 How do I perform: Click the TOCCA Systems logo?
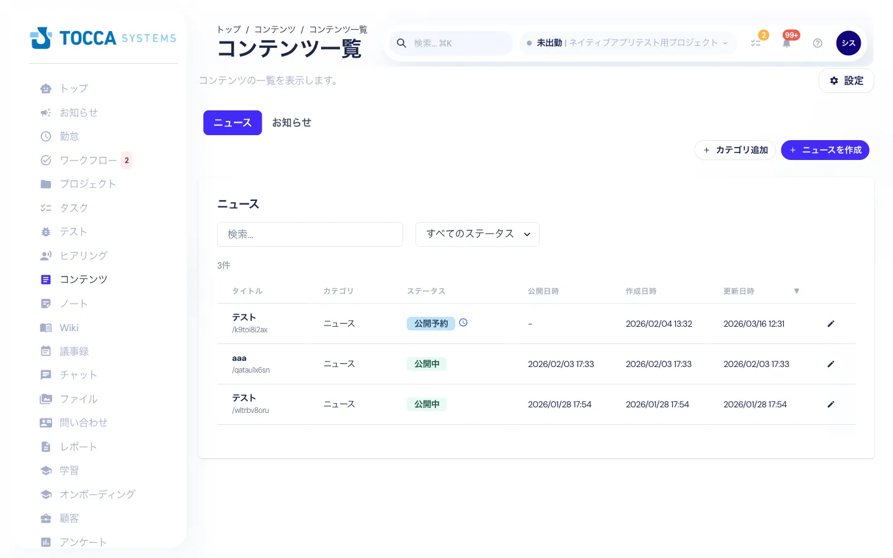[x=102, y=38]
